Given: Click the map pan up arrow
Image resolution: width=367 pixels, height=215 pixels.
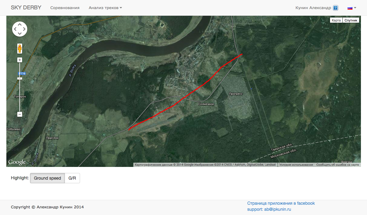Looking at the screenshot, I should tap(20, 24).
